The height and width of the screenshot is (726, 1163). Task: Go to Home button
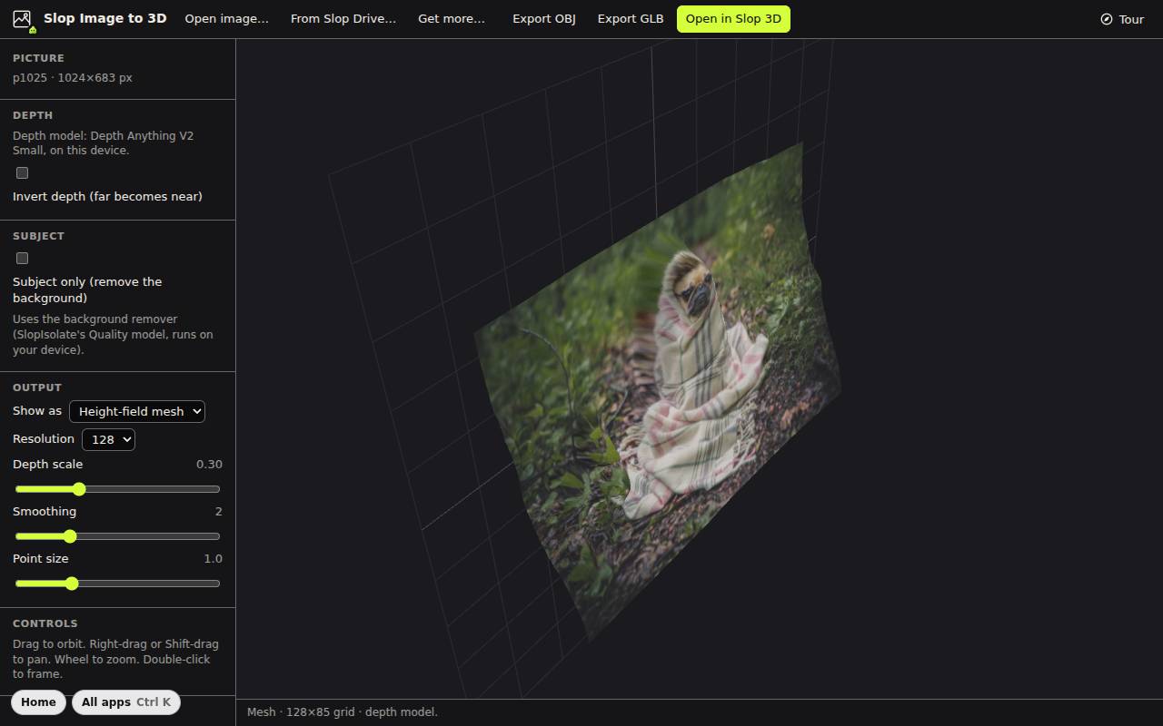pos(38,702)
